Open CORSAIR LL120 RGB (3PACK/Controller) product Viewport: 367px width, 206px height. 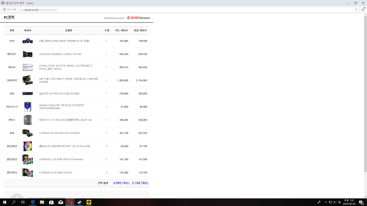click(x=61, y=160)
